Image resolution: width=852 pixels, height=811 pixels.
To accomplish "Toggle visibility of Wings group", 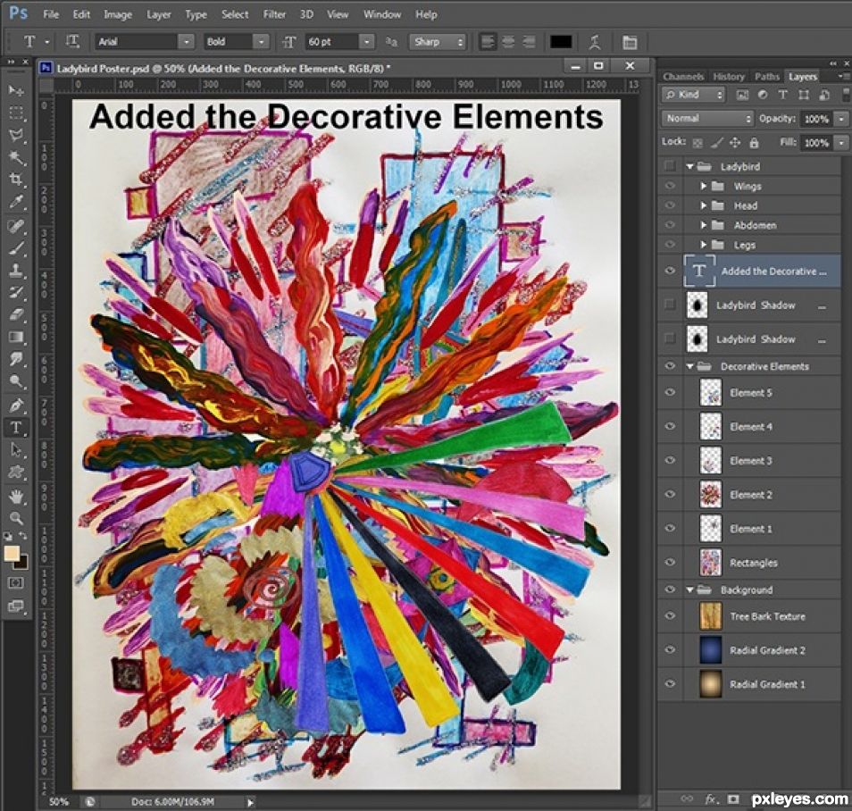I will [670, 186].
